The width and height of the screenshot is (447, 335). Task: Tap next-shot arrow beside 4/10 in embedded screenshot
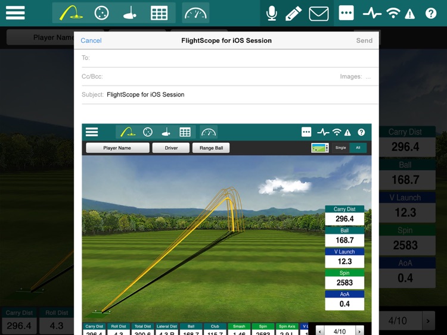[359, 331]
